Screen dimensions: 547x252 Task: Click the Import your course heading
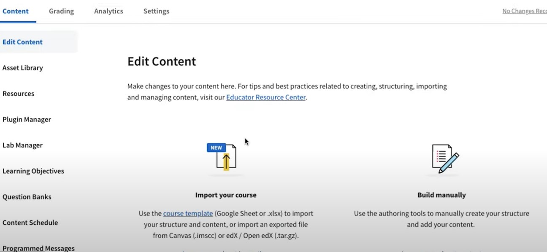coord(226,195)
